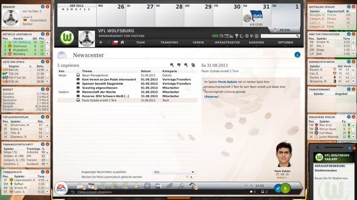This screenshot has width=357, height=200.
Task: Sort news by the Datum column header
Action: 146,71
